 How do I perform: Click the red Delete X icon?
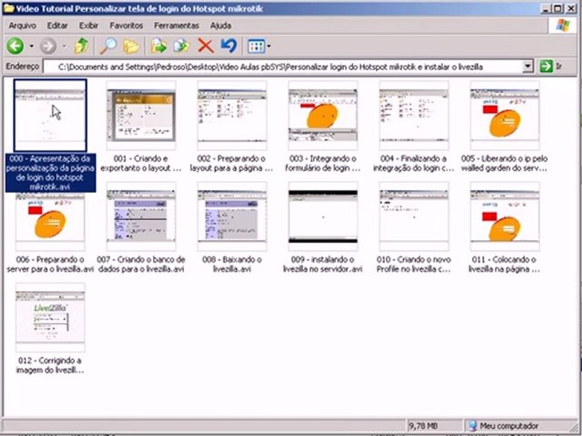(206, 46)
